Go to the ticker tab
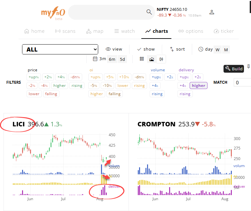 224,31
